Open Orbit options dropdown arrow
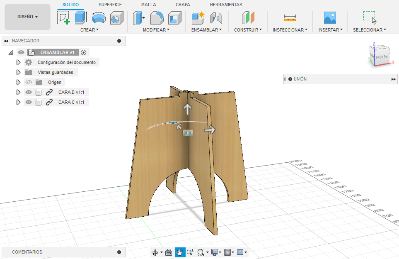 click(161, 252)
